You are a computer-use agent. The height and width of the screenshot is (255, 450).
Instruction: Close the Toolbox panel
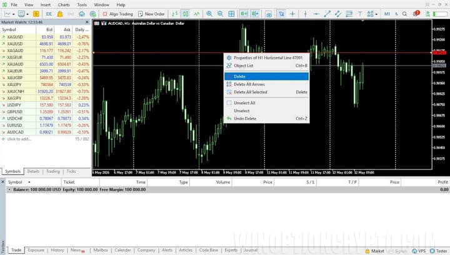click(3, 181)
